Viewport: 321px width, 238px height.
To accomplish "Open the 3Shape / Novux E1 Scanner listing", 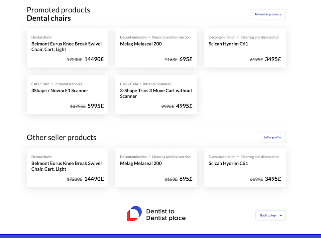I will tap(60, 91).
